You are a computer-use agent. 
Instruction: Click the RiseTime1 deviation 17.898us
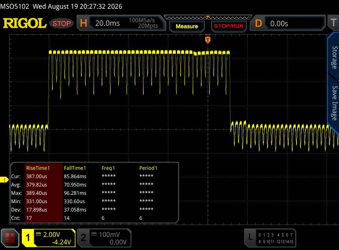coord(37,210)
